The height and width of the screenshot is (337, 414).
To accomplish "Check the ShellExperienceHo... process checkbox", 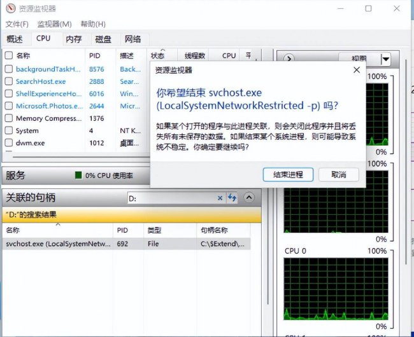I will (9, 93).
